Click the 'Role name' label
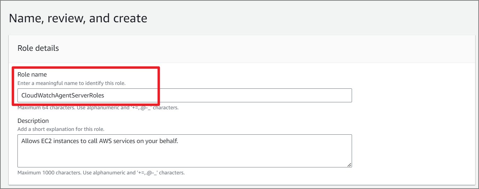Screen dimensions: 479x189 tap(32, 74)
